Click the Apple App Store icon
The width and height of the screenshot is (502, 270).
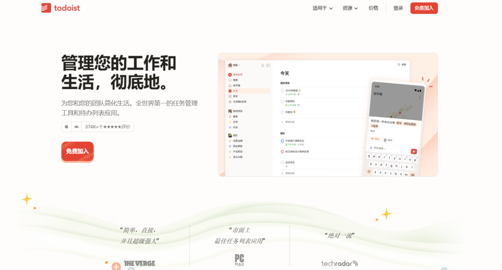point(66,127)
